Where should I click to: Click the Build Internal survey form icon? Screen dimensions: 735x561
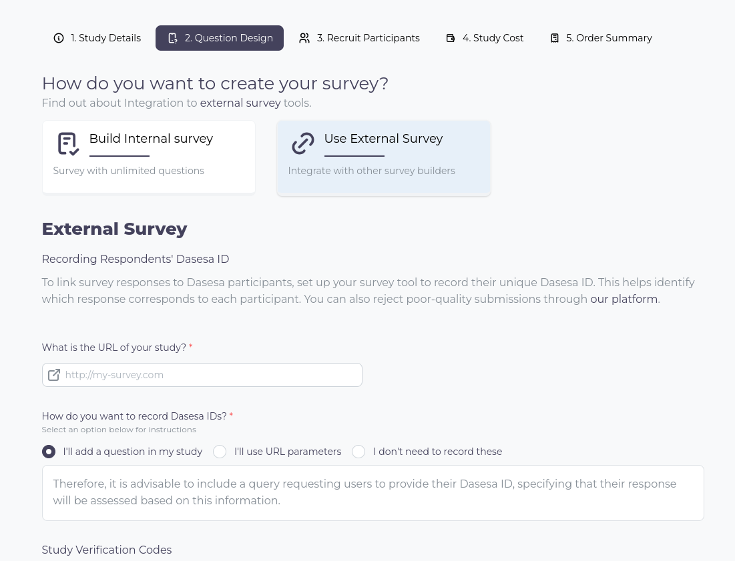point(68,143)
